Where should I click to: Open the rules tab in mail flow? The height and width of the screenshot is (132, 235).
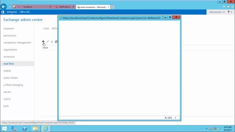(x=46, y=29)
